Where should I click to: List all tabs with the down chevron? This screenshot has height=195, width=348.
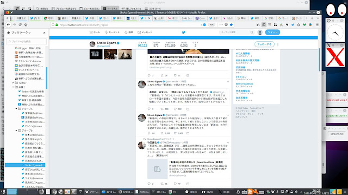pos(318,18)
